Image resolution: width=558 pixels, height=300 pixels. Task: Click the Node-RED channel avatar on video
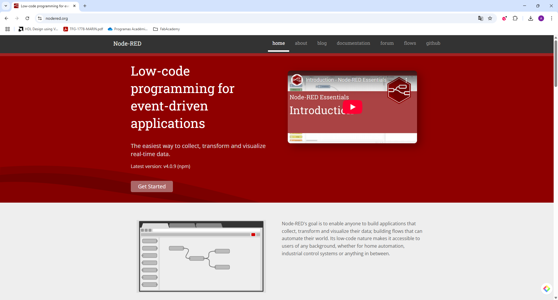[297, 80]
